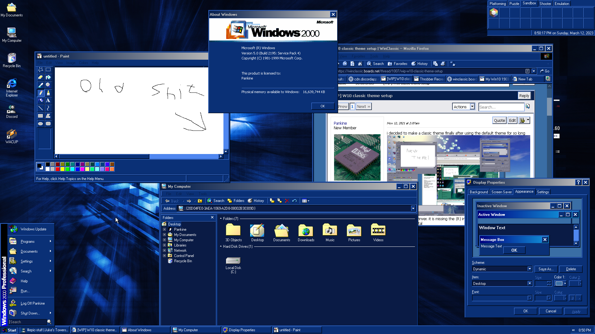Click the Print icon in Firefox toolbar

tap(443, 64)
